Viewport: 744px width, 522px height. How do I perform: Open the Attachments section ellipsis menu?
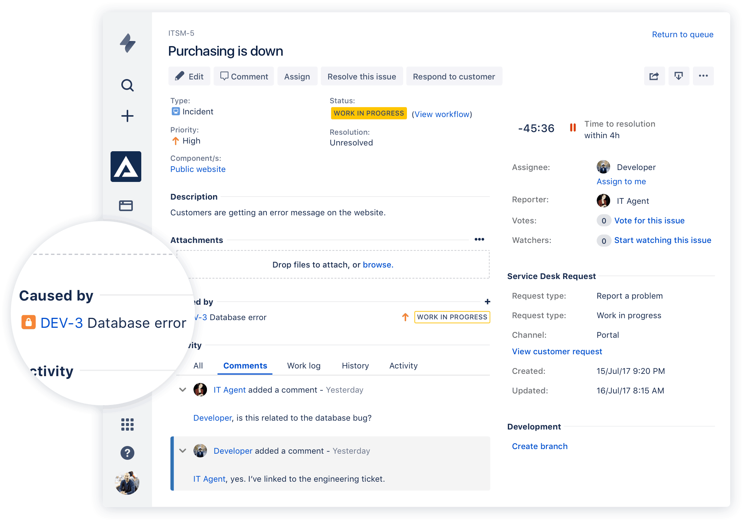coord(479,240)
